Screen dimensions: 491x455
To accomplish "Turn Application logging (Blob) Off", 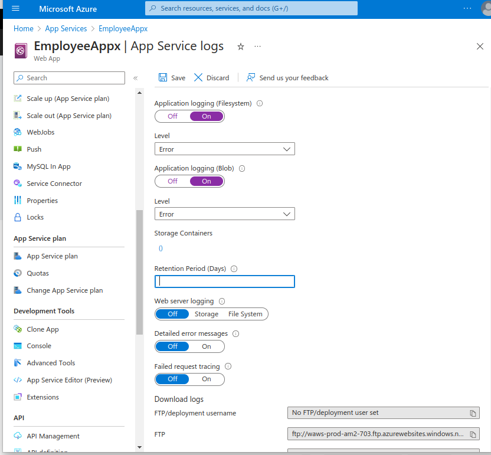I will 172,181.
